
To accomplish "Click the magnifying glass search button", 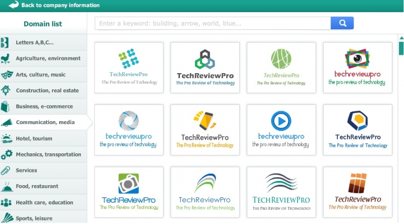I will [342, 23].
